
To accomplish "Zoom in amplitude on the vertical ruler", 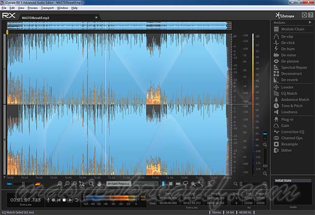I will 265,145.
